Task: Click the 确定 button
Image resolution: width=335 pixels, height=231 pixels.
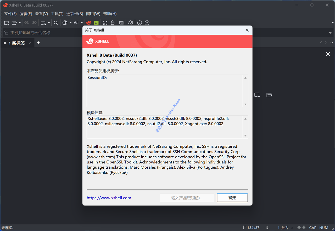Action: [232, 198]
